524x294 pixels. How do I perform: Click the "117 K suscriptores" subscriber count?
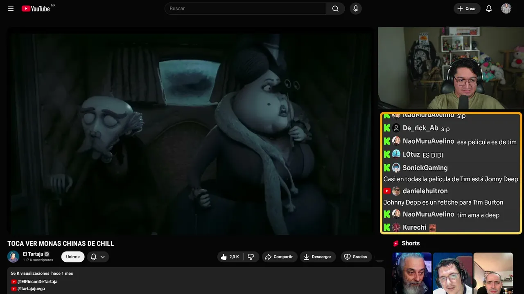coord(38,260)
